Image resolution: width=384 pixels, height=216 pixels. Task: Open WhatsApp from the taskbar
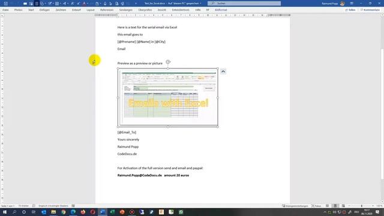(x=181, y=212)
